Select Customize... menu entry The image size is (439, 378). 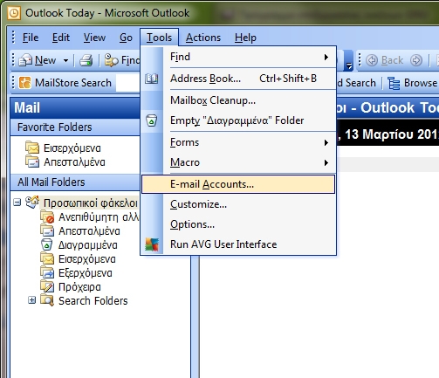point(238,204)
